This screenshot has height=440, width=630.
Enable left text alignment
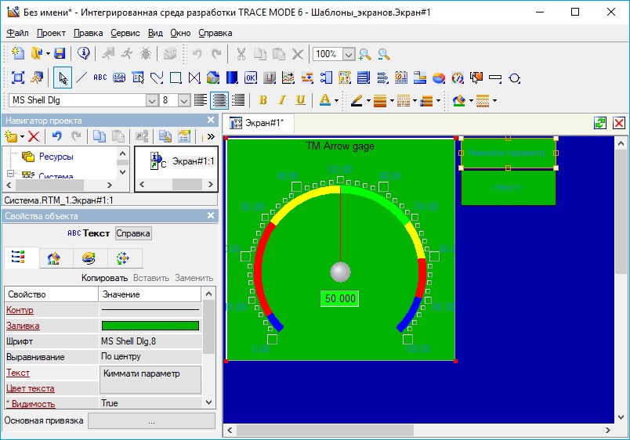tap(201, 100)
